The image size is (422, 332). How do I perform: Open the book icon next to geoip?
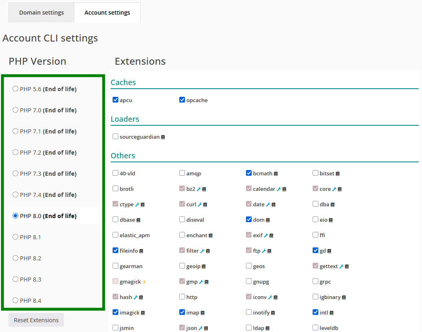(x=204, y=266)
